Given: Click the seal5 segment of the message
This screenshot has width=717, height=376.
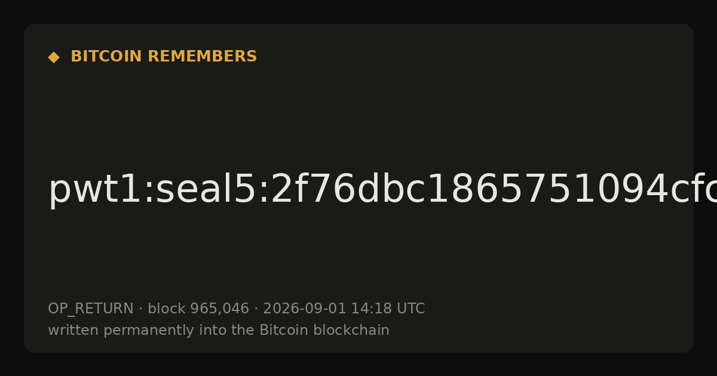Looking at the screenshot, I should coord(205,189).
